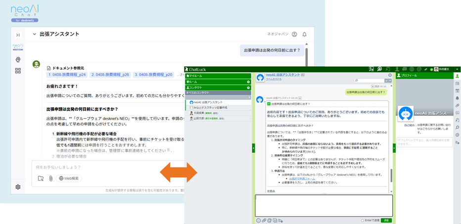Viewport: 461px width, 224px height.
Task: Enable Web検索 in neoAI Chat
Action: (69, 178)
